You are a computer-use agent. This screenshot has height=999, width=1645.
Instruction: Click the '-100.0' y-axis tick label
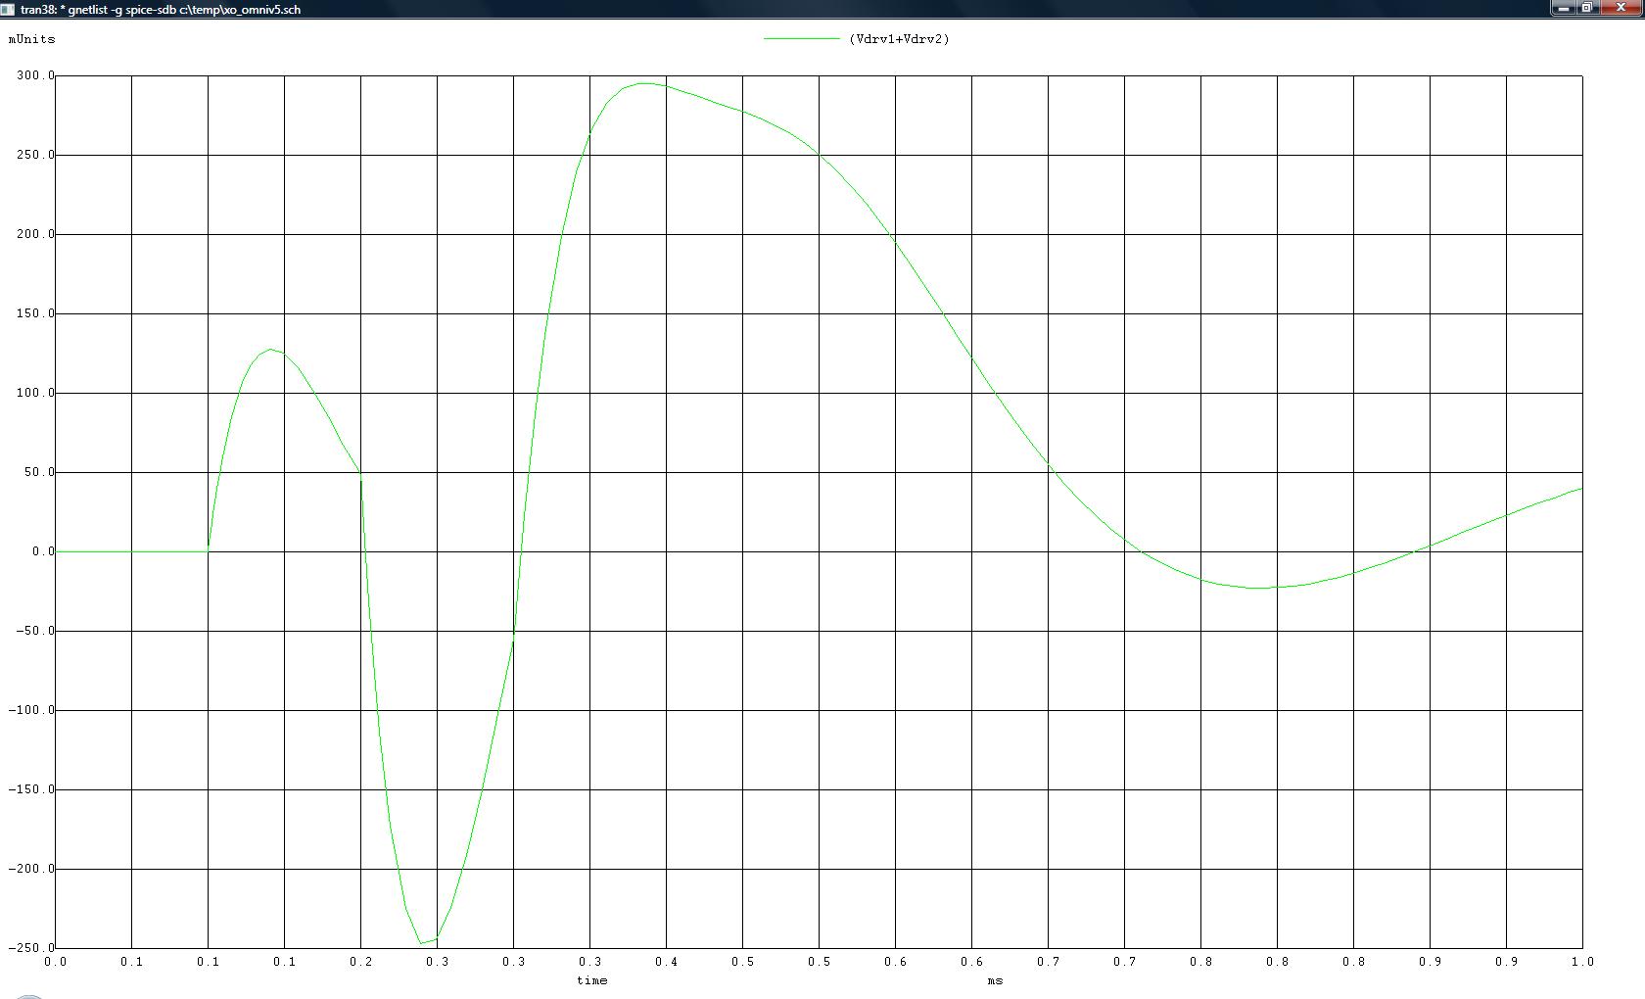tap(31, 710)
